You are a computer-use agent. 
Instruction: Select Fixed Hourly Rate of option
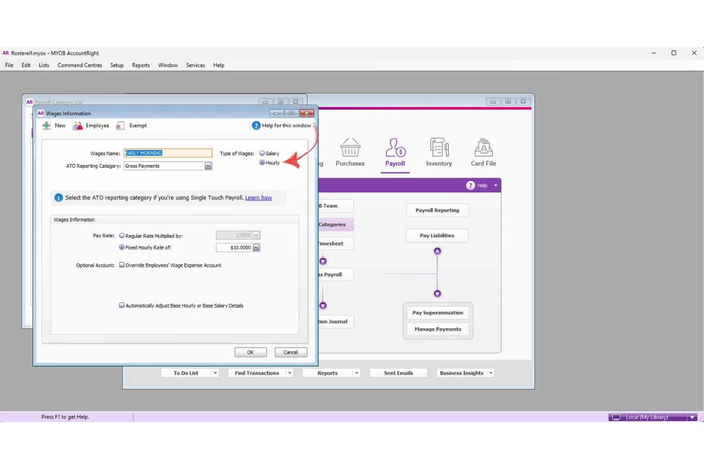(x=122, y=247)
